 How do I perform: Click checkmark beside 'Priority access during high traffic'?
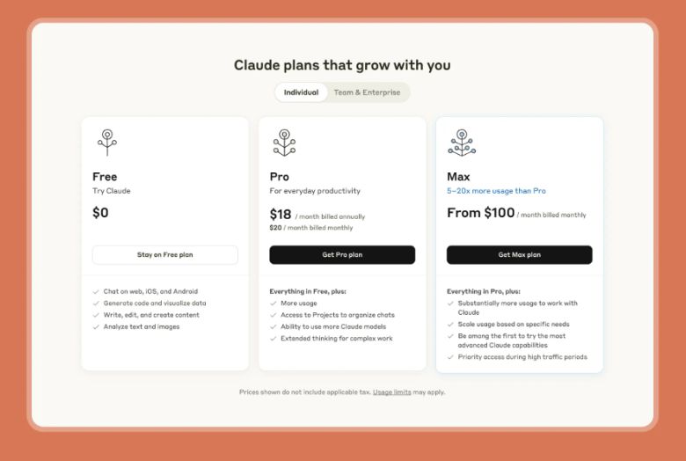(450, 357)
